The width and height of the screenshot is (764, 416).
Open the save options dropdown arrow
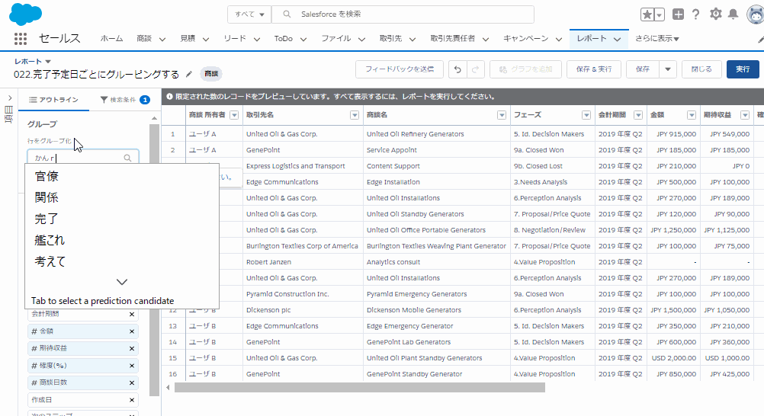pyautogui.click(x=667, y=69)
